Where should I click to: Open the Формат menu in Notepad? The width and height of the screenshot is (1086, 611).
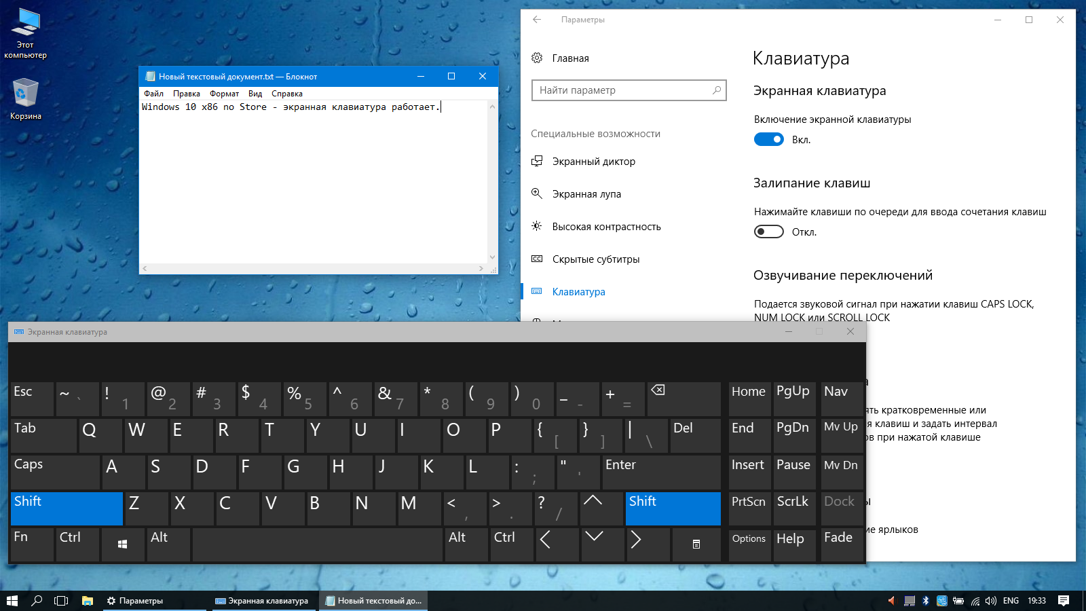pyautogui.click(x=224, y=94)
